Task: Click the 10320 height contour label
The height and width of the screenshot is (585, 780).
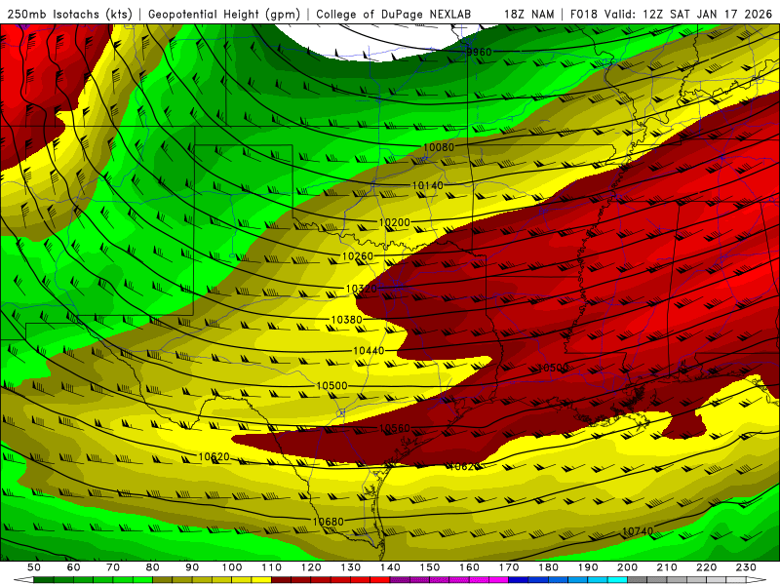Action: click(x=362, y=289)
